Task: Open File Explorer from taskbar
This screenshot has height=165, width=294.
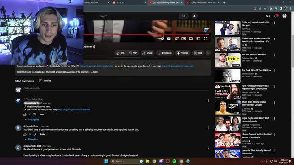Action: tap(147, 161)
